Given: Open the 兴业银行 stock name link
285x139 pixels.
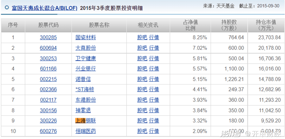Looking at the screenshot, I should click(85, 69).
